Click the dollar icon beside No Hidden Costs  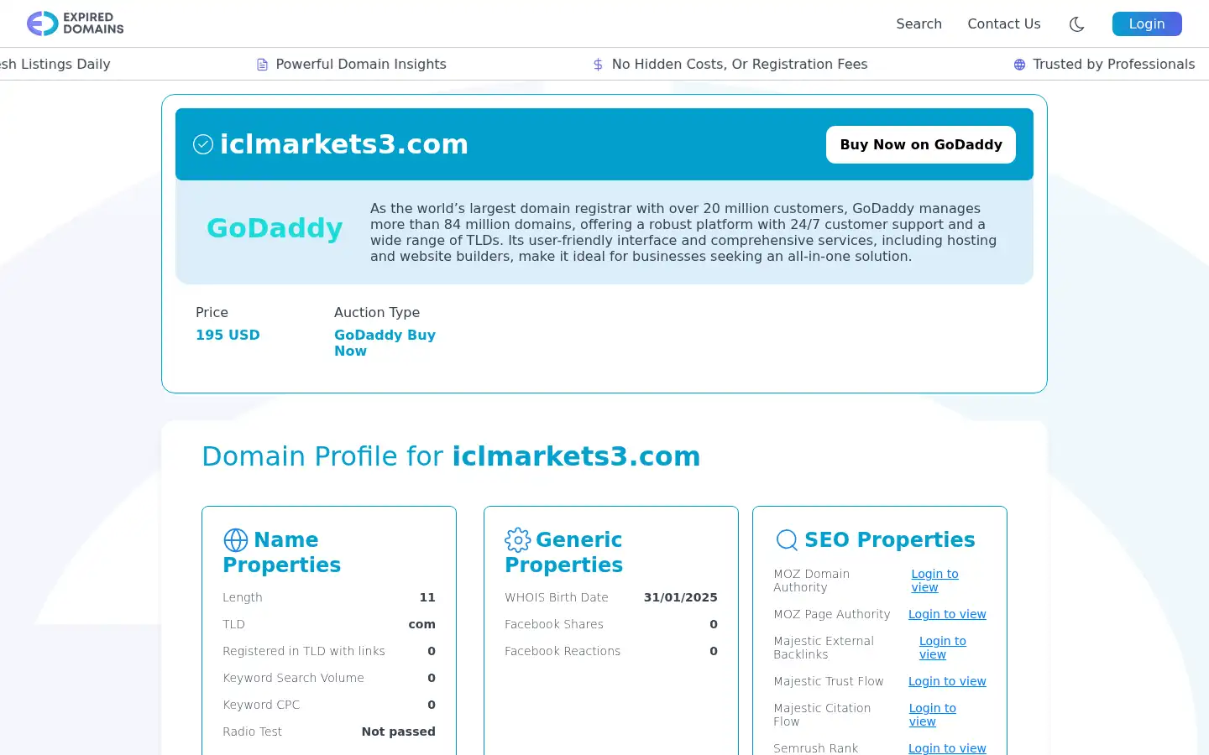pos(598,65)
